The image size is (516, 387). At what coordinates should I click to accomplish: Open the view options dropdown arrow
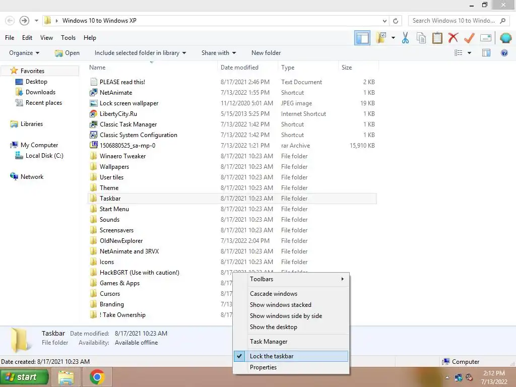(x=469, y=52)
